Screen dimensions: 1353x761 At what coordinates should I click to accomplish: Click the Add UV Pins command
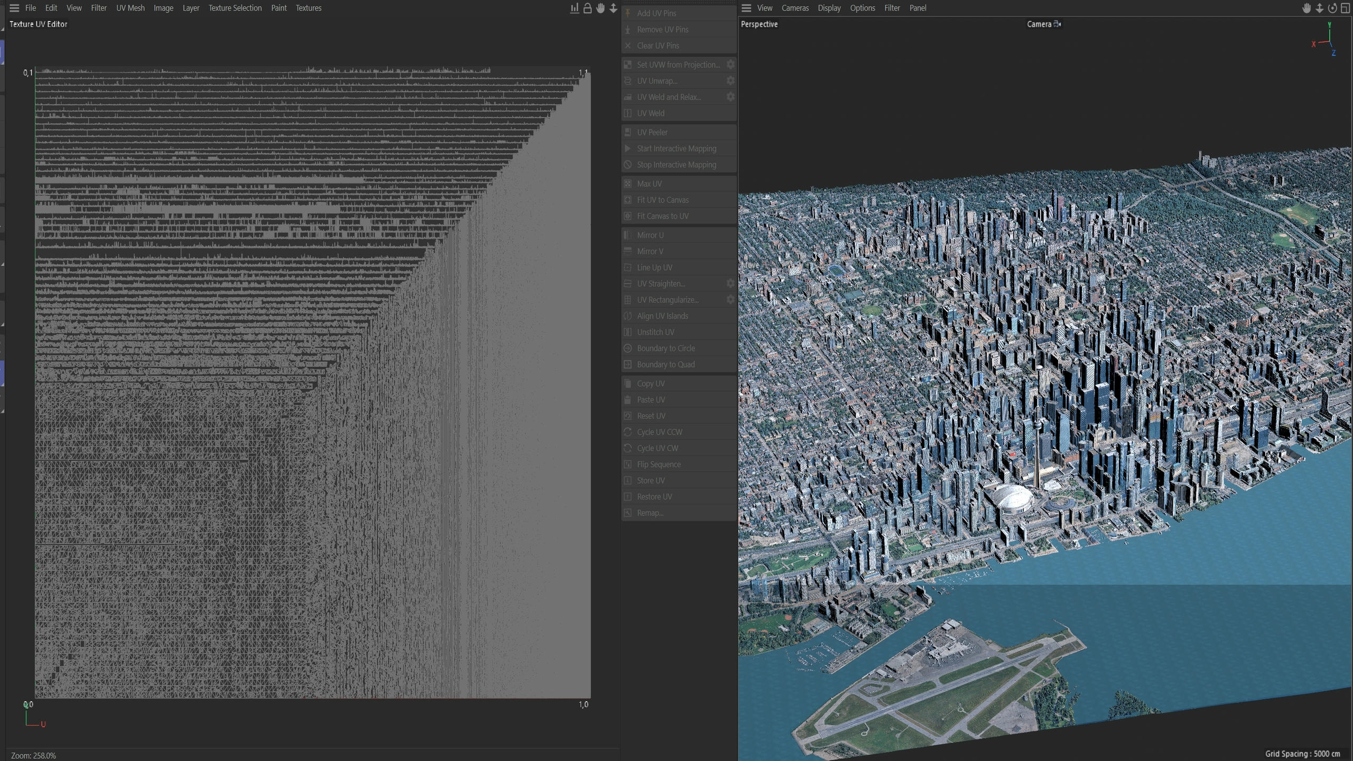pos(679,13)
